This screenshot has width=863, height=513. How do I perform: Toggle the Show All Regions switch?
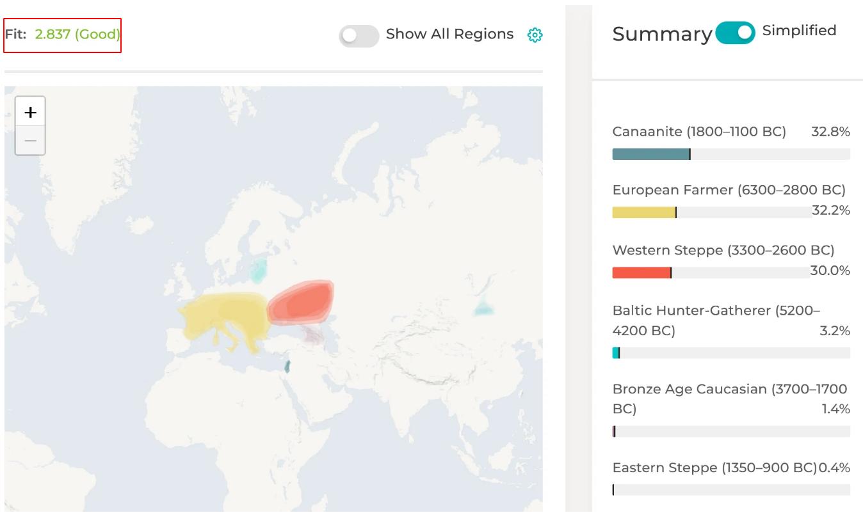coord(359,36)
